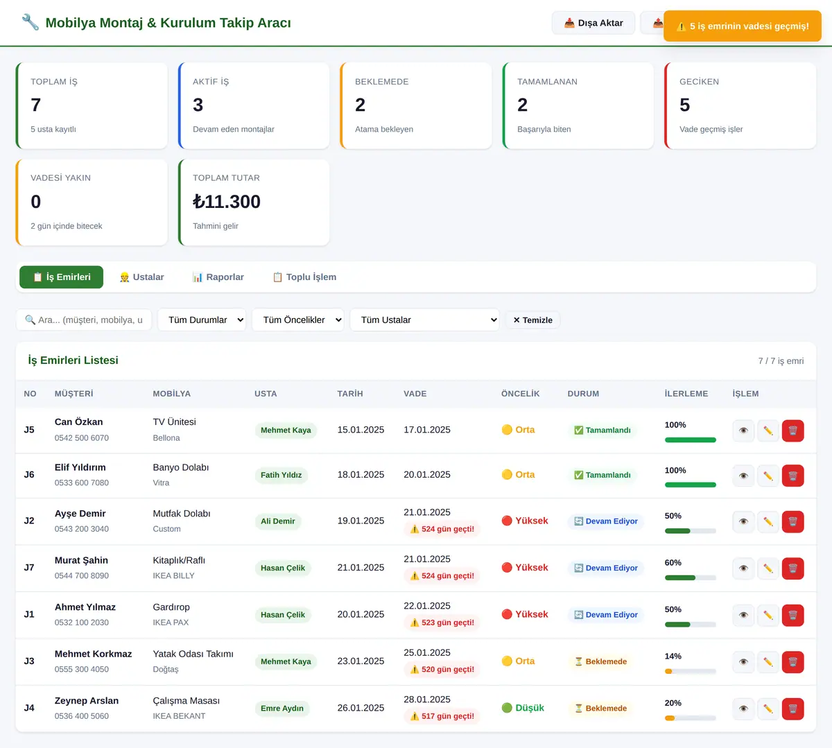832x748 pixels.
Task: Delete order J6 using trash icon
Action: (793, 476)
